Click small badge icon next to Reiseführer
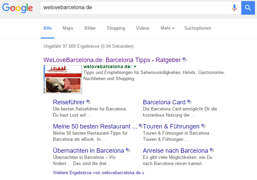Viewport: 257px width, 180px height. tap(89, 102)
